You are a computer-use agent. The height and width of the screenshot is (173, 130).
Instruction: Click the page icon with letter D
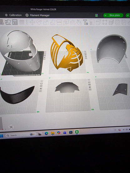(117, 22)
